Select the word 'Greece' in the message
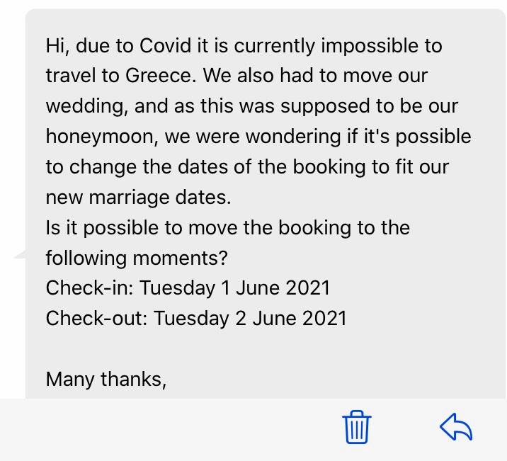Viewport: 507px width, 461px height. pyautogui.click(x=161, y=76)
